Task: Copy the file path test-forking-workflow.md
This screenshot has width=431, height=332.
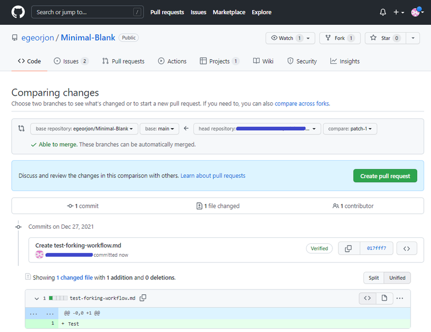Action: tap(141, 298)
